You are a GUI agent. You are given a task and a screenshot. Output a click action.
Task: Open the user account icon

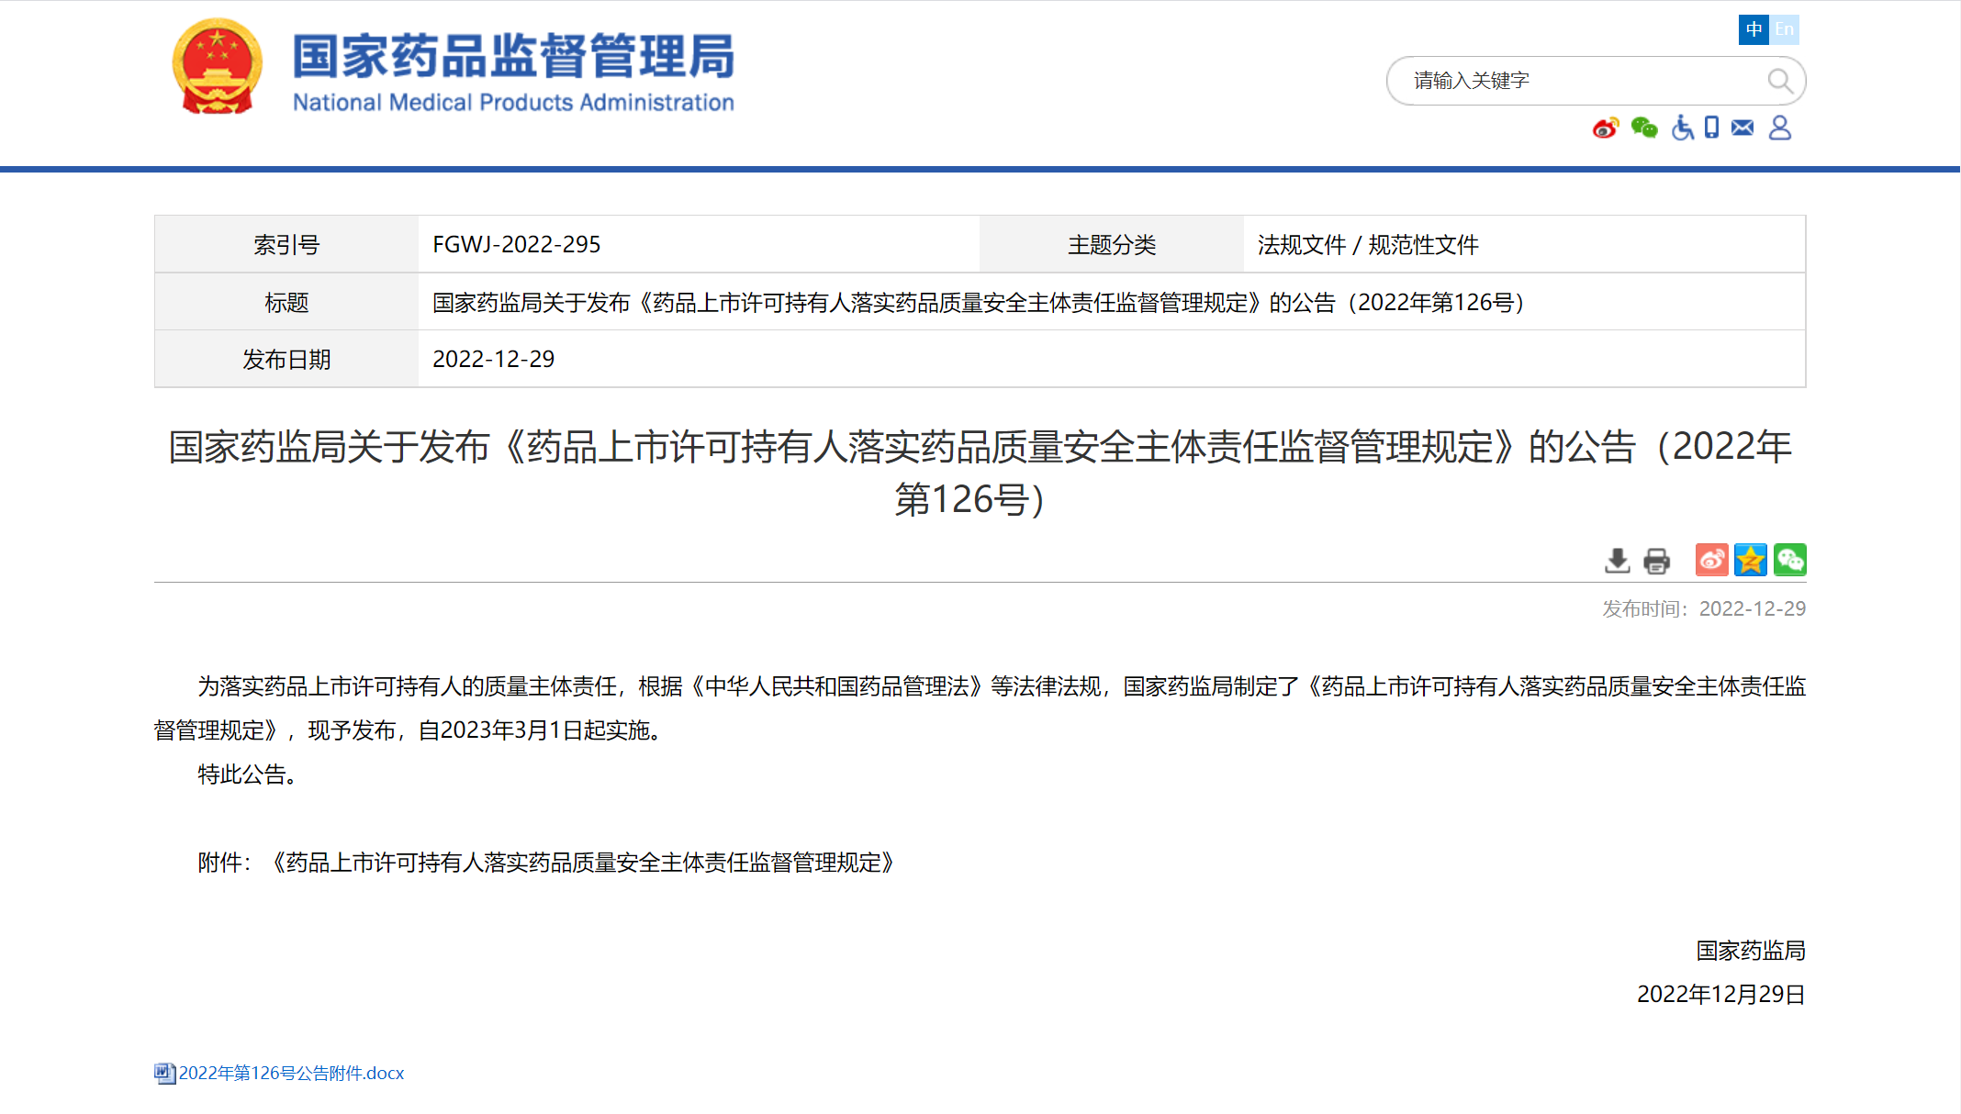click(1780, 128)
